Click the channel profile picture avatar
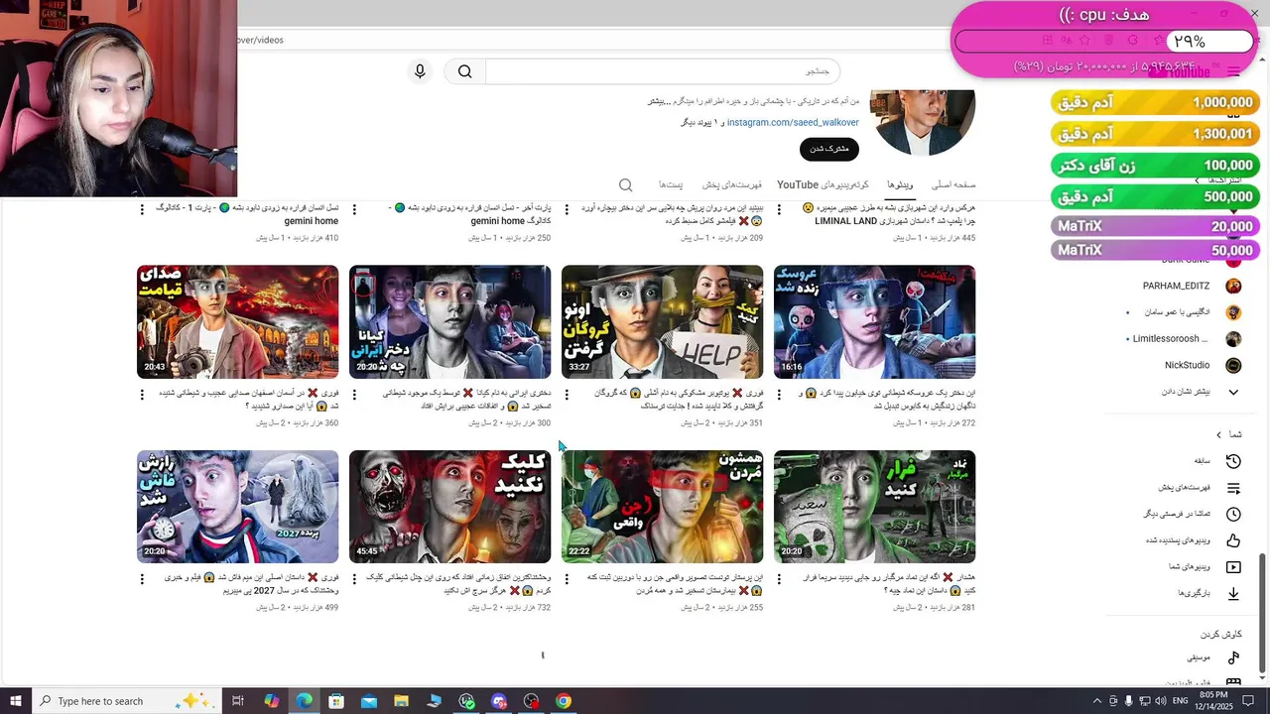Viewport: 1270px width, 714px height. pyautogui.click(x=923, y=121)
